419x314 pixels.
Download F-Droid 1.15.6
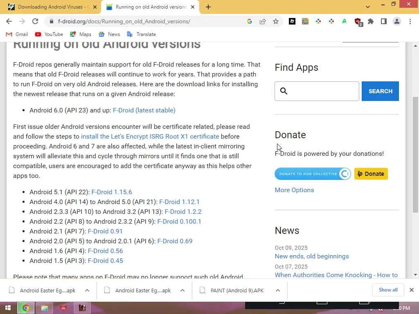pos(112,192)
